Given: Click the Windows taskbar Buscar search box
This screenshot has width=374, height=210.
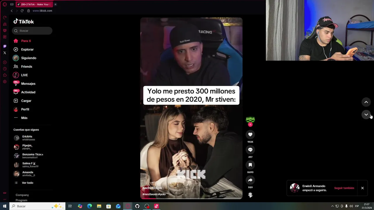Looking at the screenshot, I should (x=37, y=206).
